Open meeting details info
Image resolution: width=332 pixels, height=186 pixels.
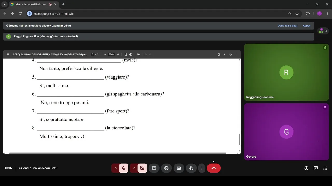point(306,168)
